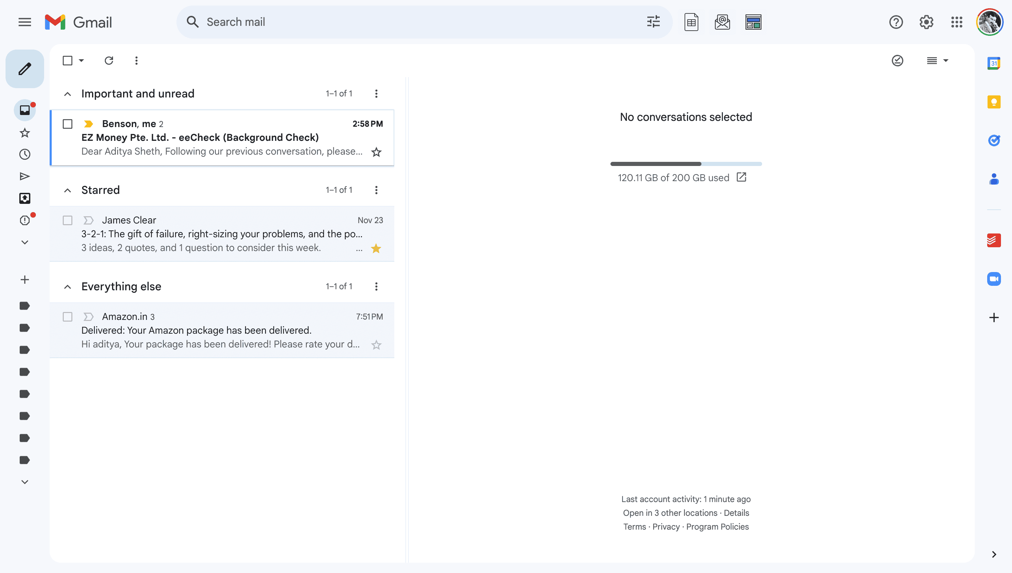The image size is (1012, 573).
Task: Open the Compose pencil icon
Action: point(24,69)
